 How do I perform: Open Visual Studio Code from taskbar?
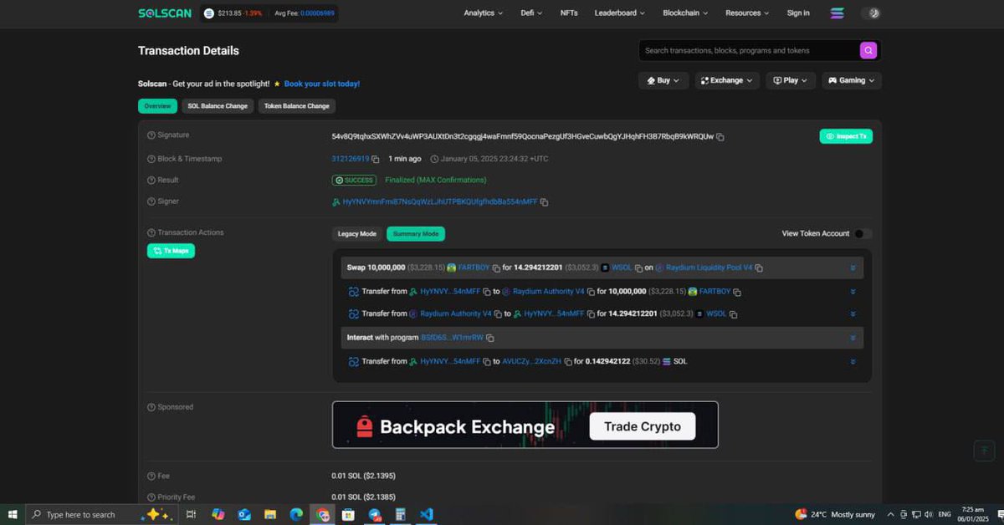click(x=426, y=514)
